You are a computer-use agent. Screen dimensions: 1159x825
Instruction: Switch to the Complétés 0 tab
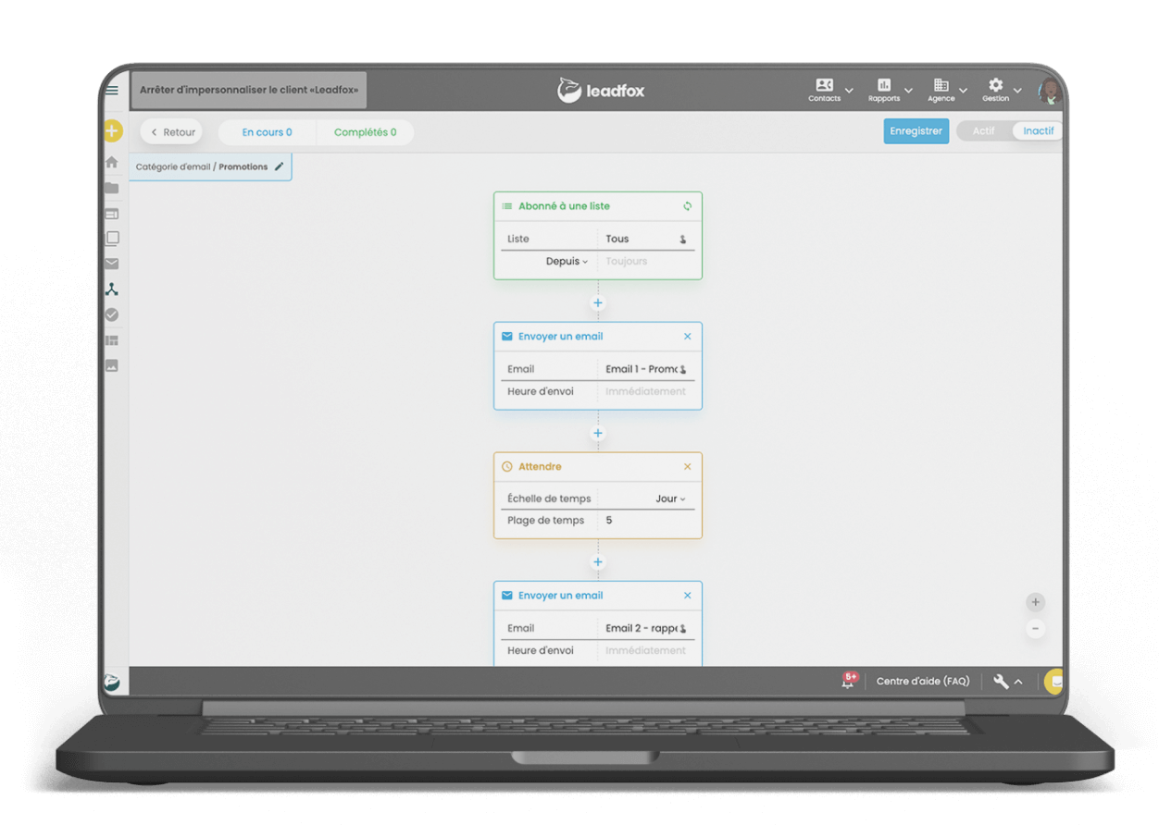pyautogui.click(x=365, y=132)
